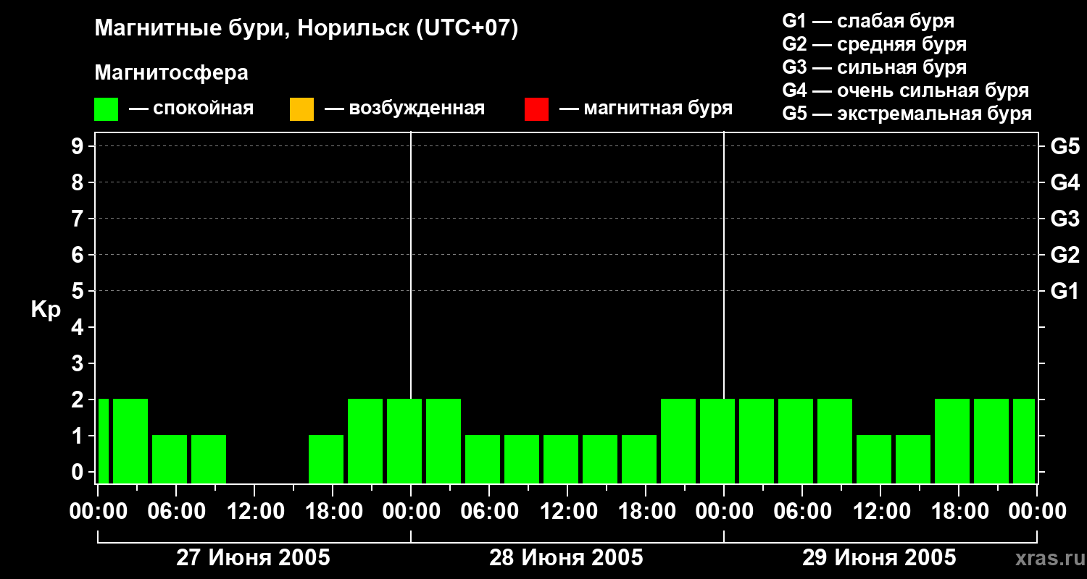1087x579 pixels.
Task: Click the '27 Июня 2005' date label
Action: pyautogui.click(x=254, y=558)
